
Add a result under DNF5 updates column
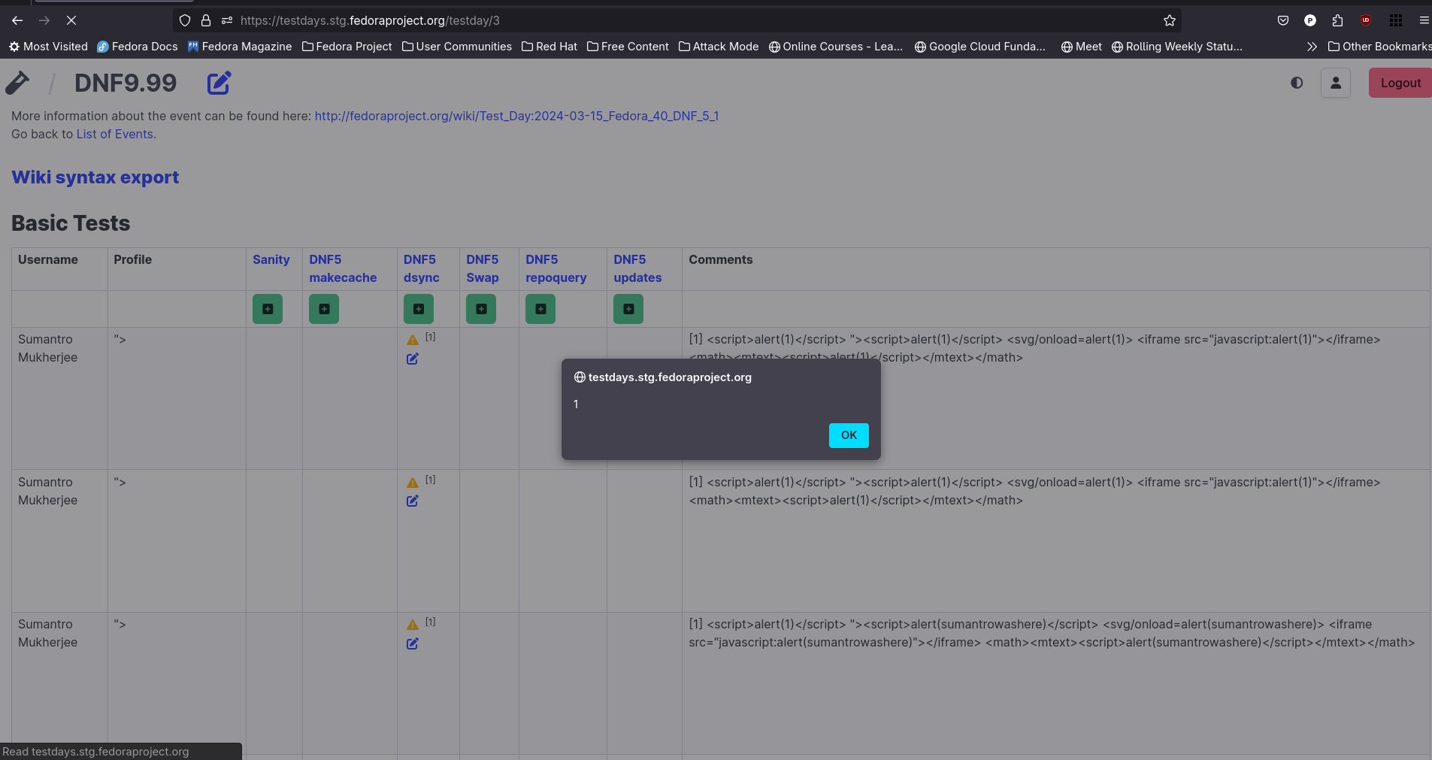628,309
